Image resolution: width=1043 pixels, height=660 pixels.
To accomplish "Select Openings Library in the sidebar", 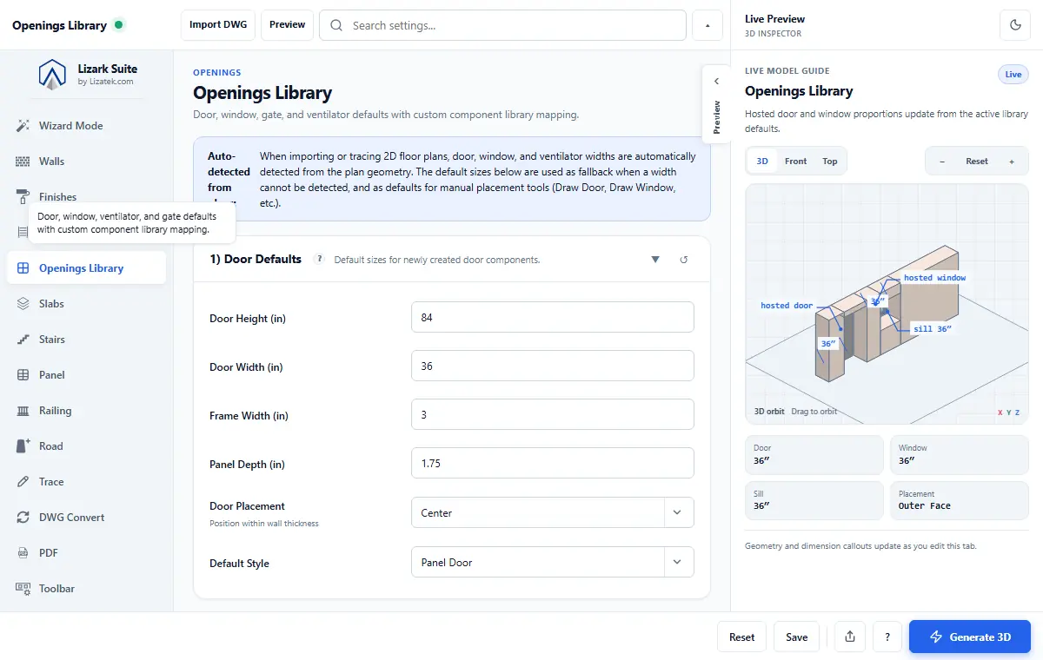I will pyautogui.click(x=86, y=268).
